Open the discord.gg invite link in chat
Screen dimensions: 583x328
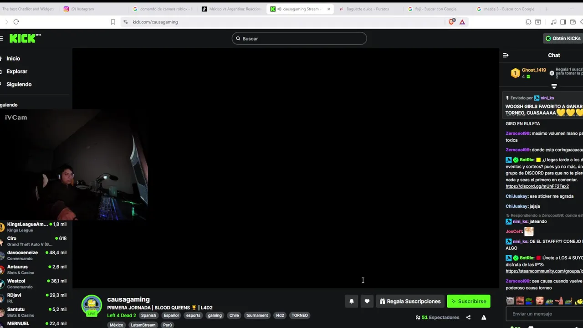click(537, 186)
